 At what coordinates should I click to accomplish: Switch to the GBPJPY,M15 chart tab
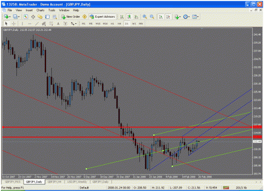13,182
